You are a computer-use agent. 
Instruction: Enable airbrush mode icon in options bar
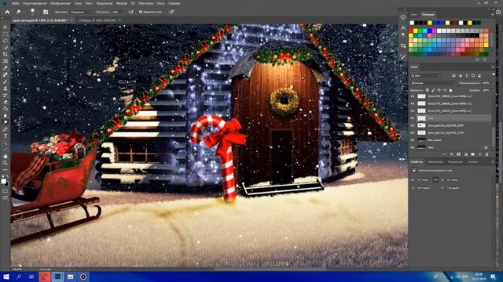[131, 12]
